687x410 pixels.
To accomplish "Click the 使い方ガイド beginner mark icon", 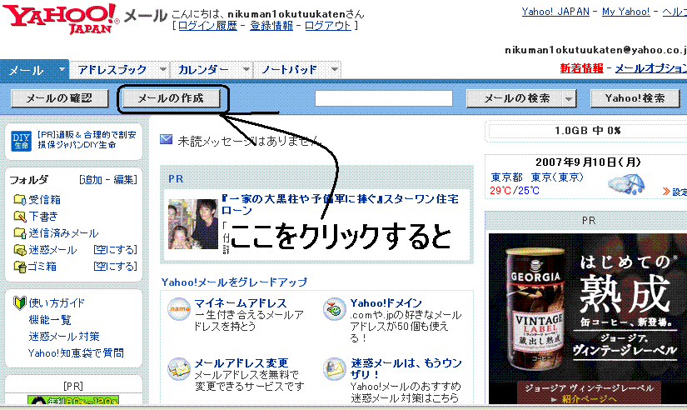I will pyautogui.click(x=20, y=303).
